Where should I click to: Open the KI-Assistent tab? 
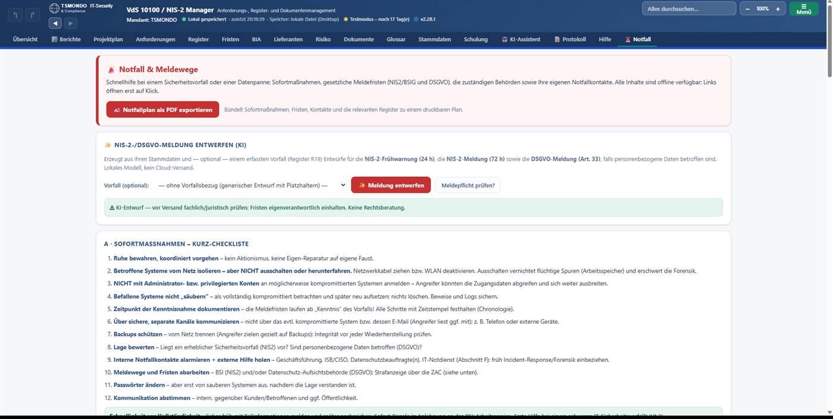tap(521, 39)
